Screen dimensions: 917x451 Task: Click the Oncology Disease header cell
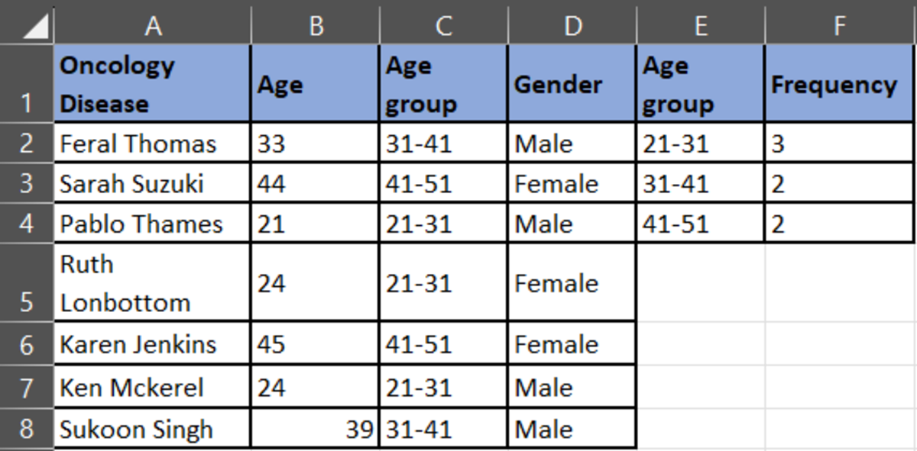coord(153,84)
